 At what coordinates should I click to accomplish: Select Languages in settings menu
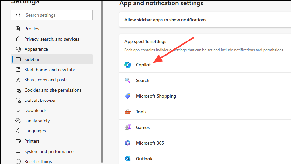click(35, 131)
